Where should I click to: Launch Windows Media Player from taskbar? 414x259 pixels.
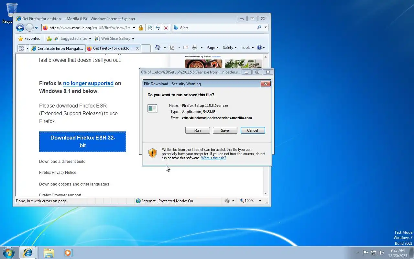coord(68,253)
